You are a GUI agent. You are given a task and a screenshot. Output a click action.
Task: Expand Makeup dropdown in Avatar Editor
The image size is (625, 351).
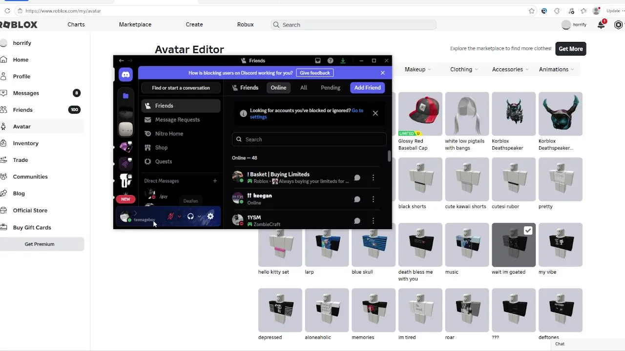pos(417,69)
